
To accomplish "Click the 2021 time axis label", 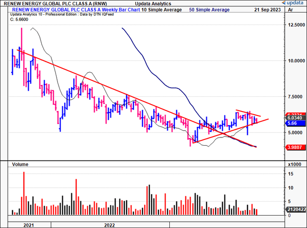I will (x=29, y=225).
